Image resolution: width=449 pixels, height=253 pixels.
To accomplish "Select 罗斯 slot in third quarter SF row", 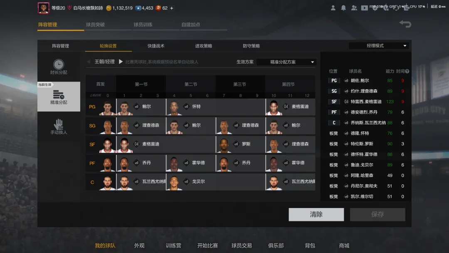I will [x=240, y=144].
